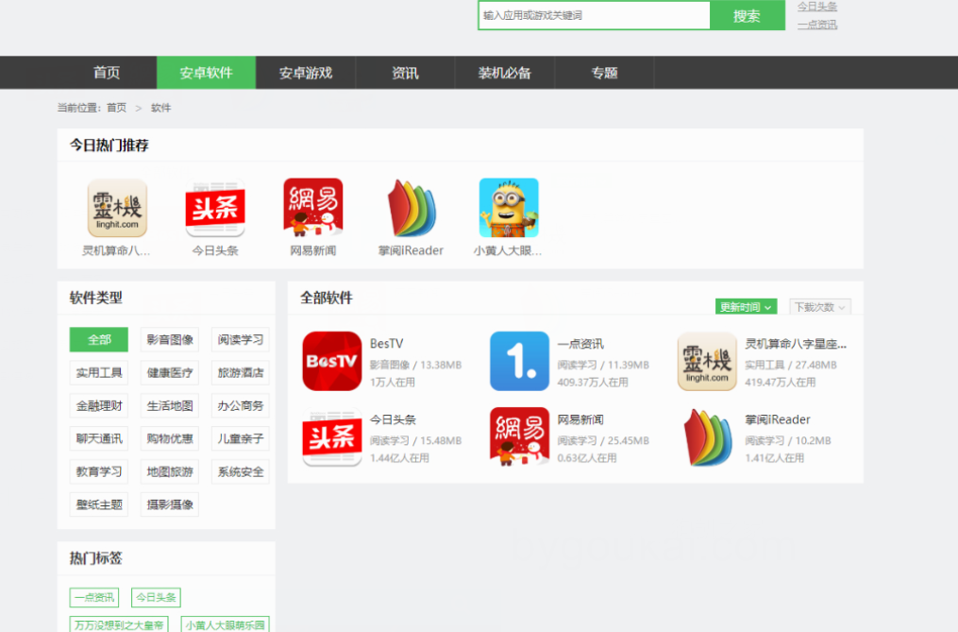
Task: Open the 一点资讯 title in 全部软件
Action: [580, 344]
